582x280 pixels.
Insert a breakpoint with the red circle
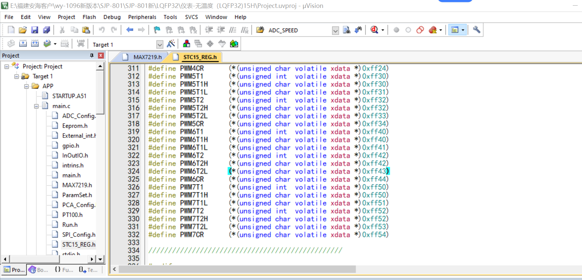(396, 30)
